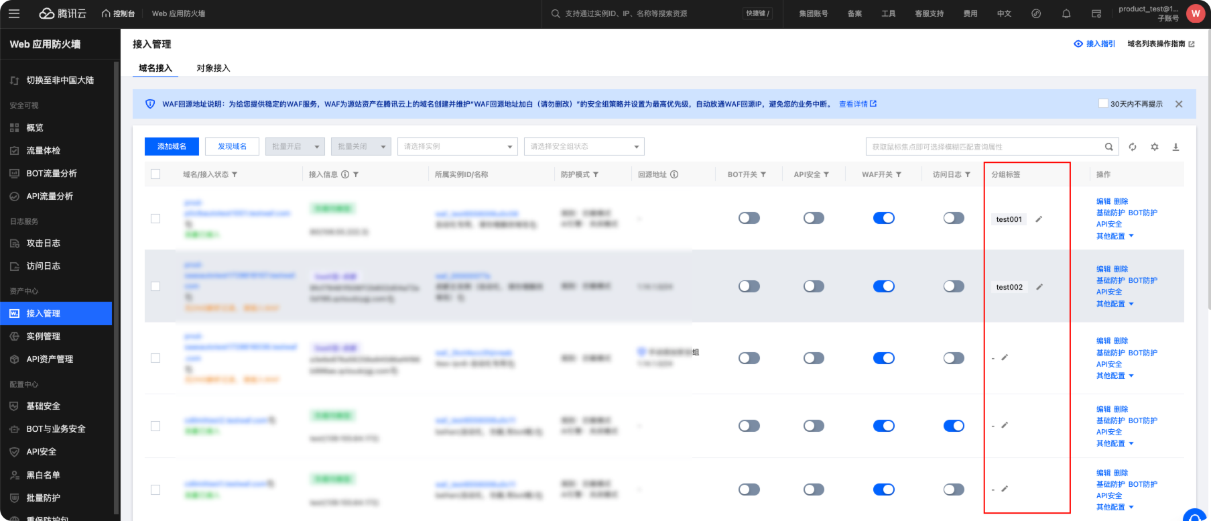Image resolution: width=1211 pixels, height=521 pixels.
Task: Open the 请选择实例 dropdown
Action: point(458,146)
